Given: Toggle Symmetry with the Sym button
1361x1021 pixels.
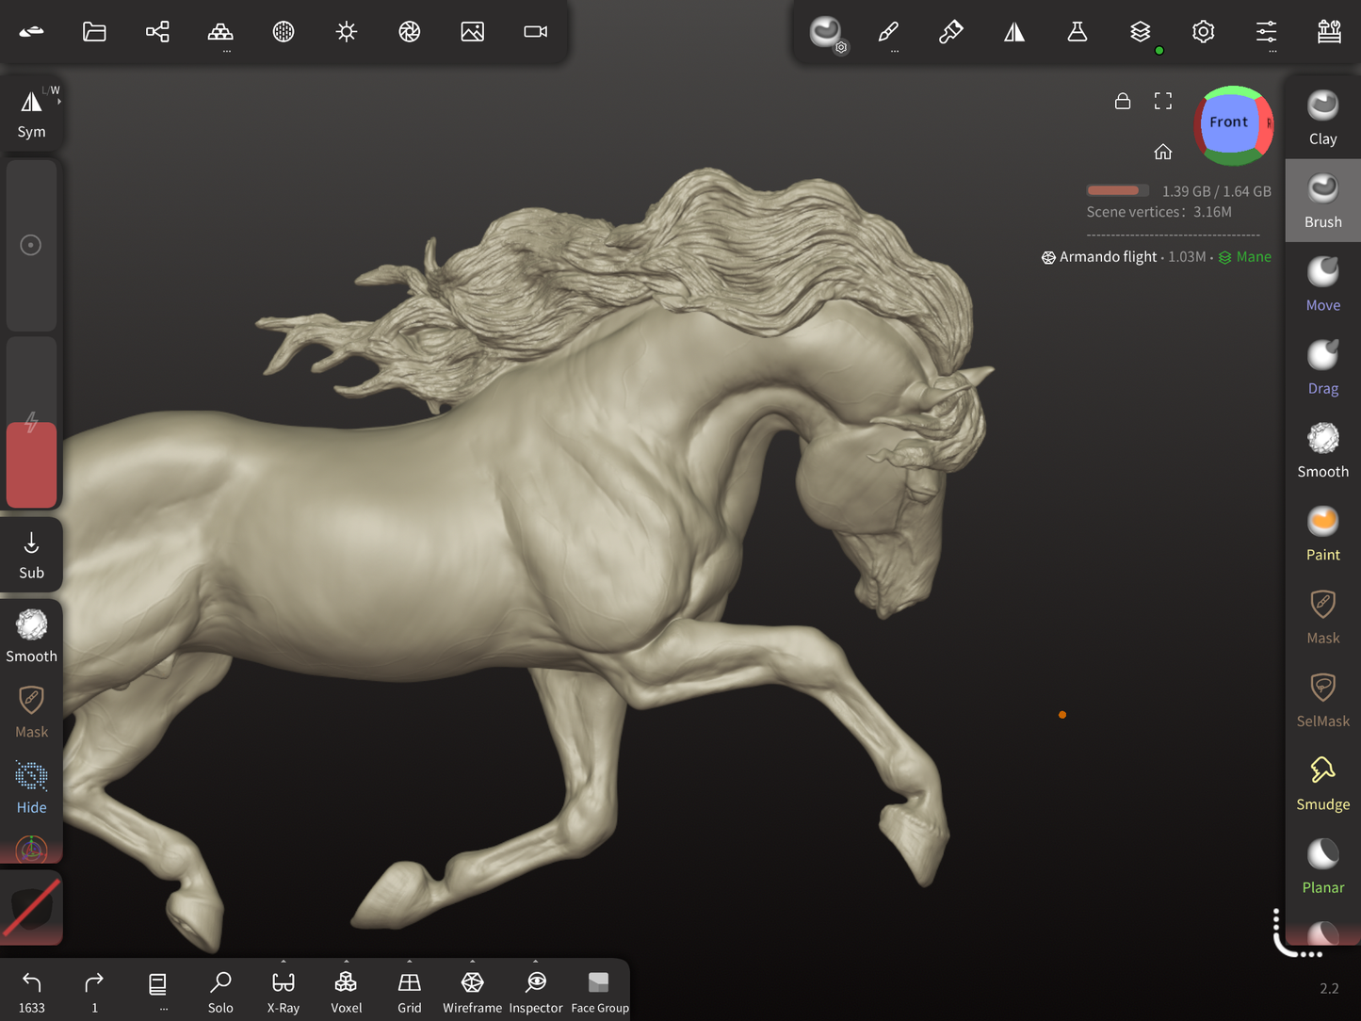Looking at the screenshot, I should (31, 113).
